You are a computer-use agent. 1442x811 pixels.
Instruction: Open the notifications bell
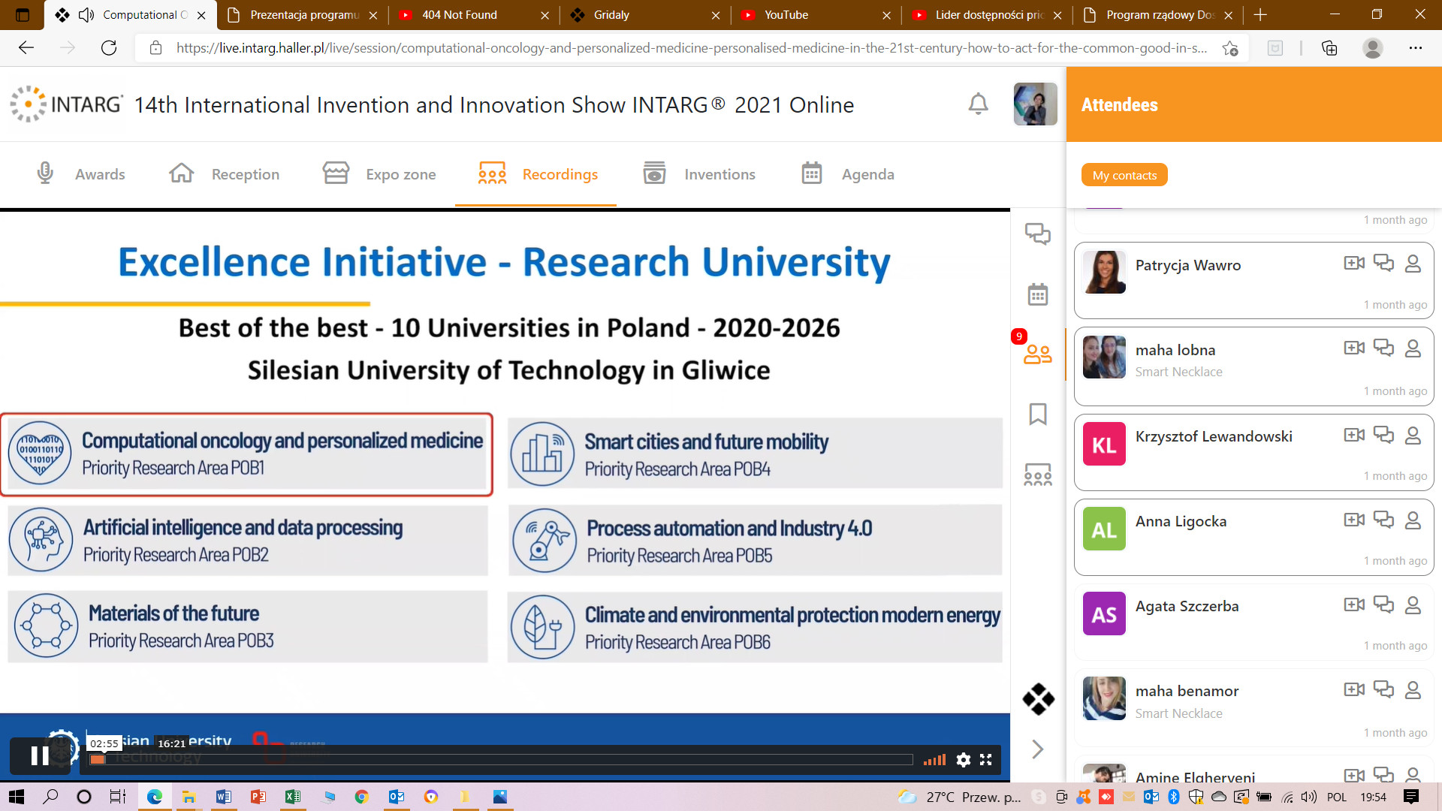point(978,104)
